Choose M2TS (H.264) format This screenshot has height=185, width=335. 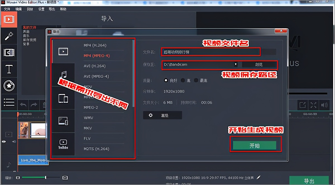[96, 149]
